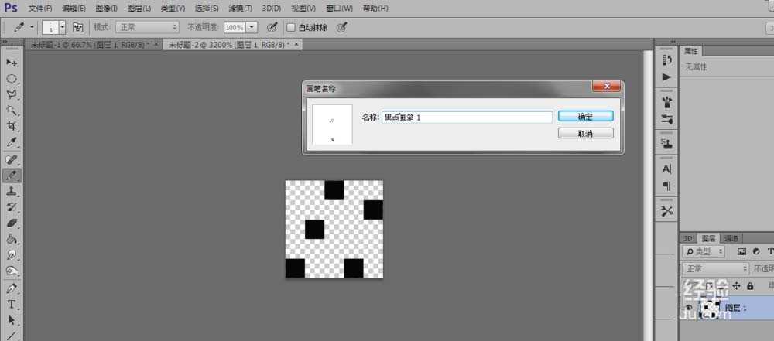Select the Horizontal Type tool
Image resolution: width=774 pixels, height=341 pixels.
[12, 304]
